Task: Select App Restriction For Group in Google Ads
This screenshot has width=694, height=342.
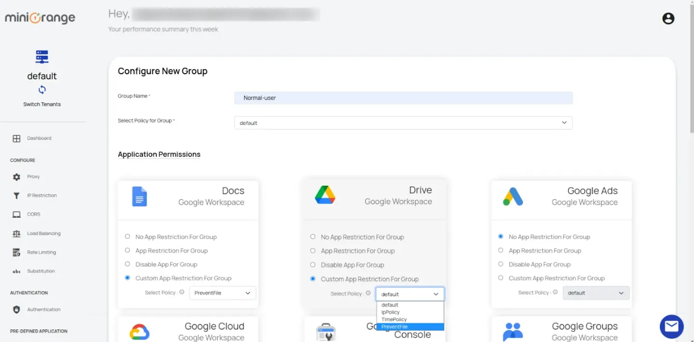Action: pyautogui.click(x=501, y=250)
